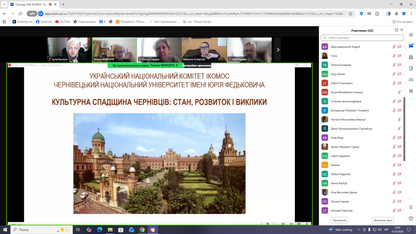Select Олег Рішняк video thumbnail
This screenshot has width=416, height=234.
coord(249,50)
